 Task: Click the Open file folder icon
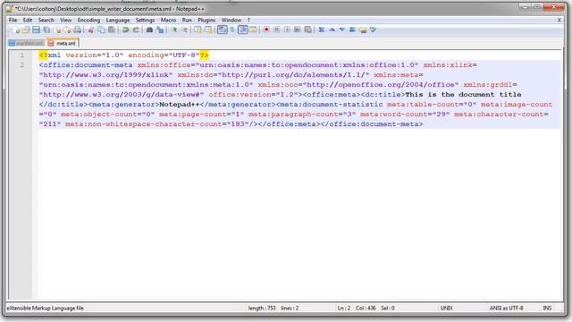(x=26, y=30)
